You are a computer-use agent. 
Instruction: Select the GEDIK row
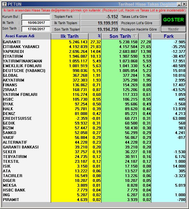click(94, 123)
